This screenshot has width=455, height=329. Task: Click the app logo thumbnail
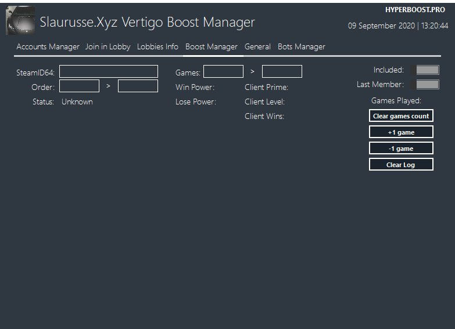point(20,20)
